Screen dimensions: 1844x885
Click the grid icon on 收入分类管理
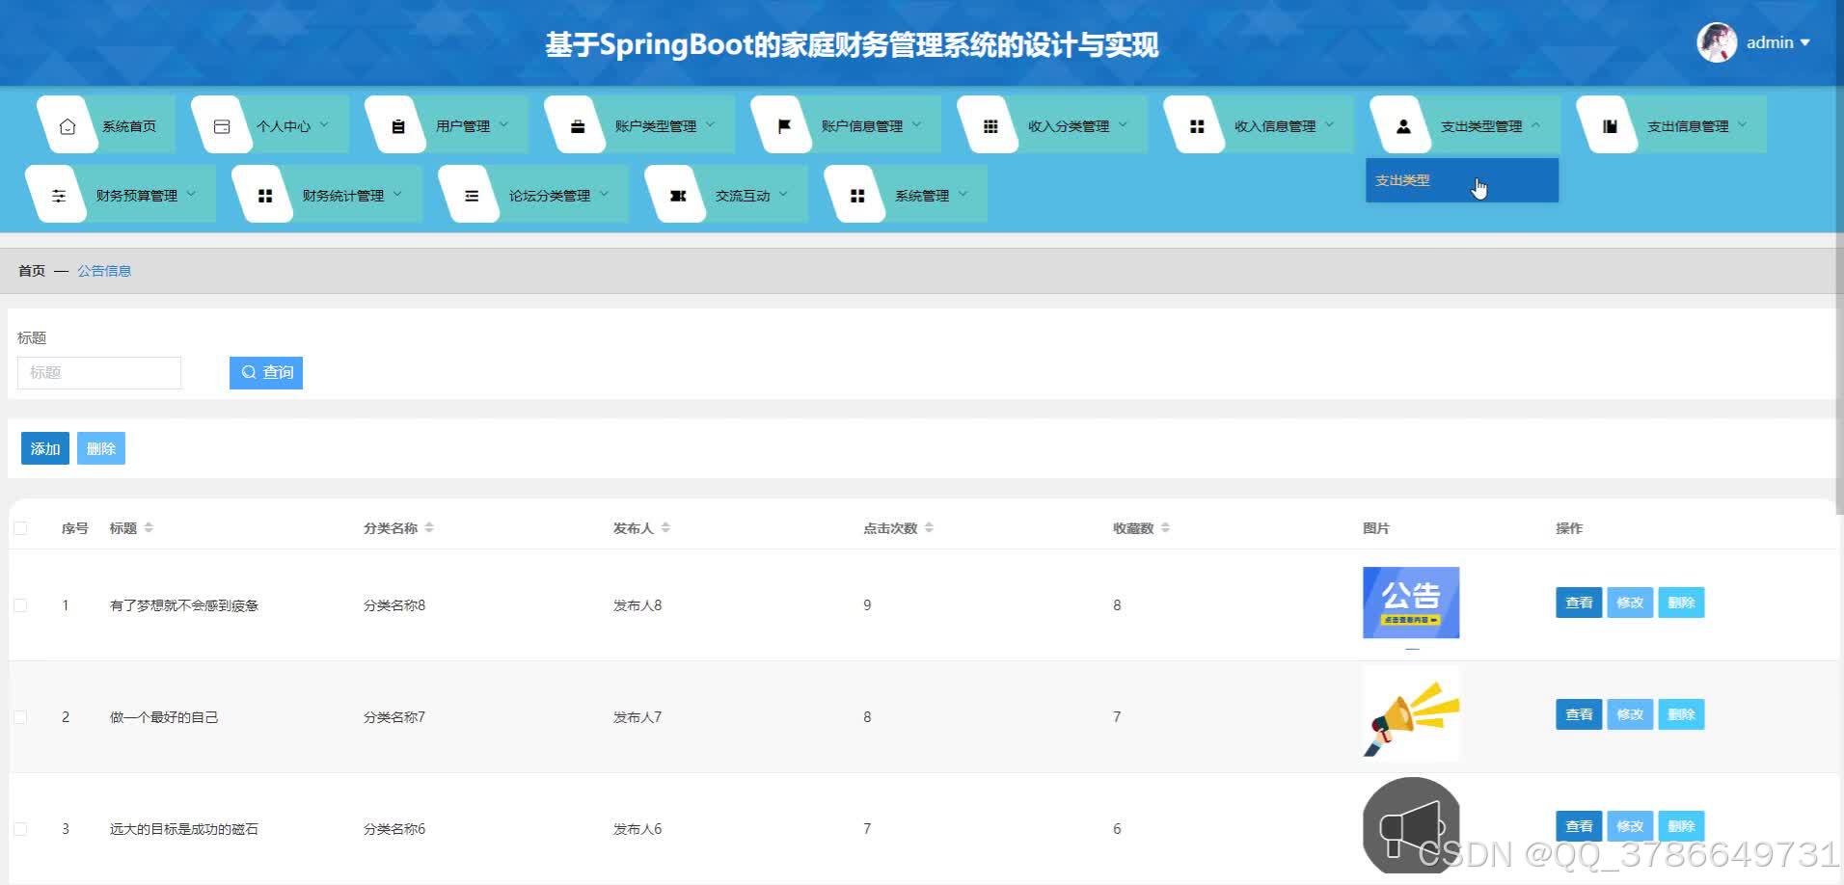point(989,123)
